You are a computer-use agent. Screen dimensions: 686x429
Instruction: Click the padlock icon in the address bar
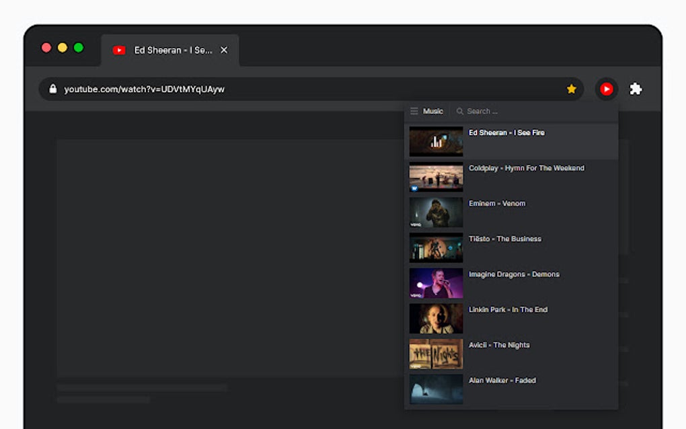click(x=52, y=88)
